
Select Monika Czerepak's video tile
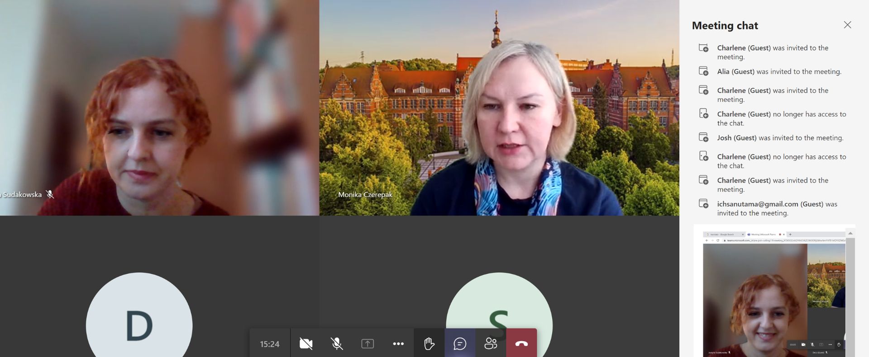[499, 108]
